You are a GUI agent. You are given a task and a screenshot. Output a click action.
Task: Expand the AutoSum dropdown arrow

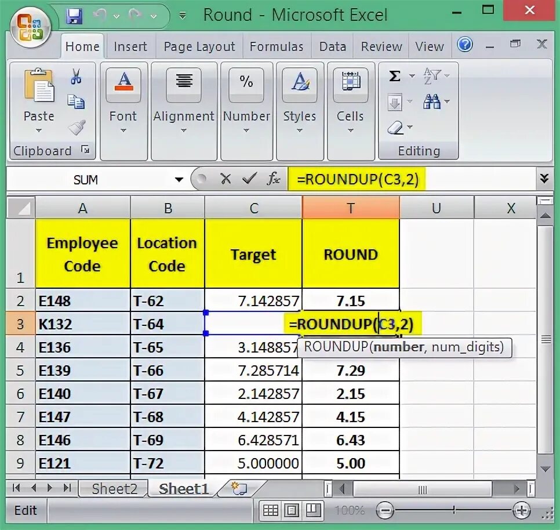coord(412,76)
